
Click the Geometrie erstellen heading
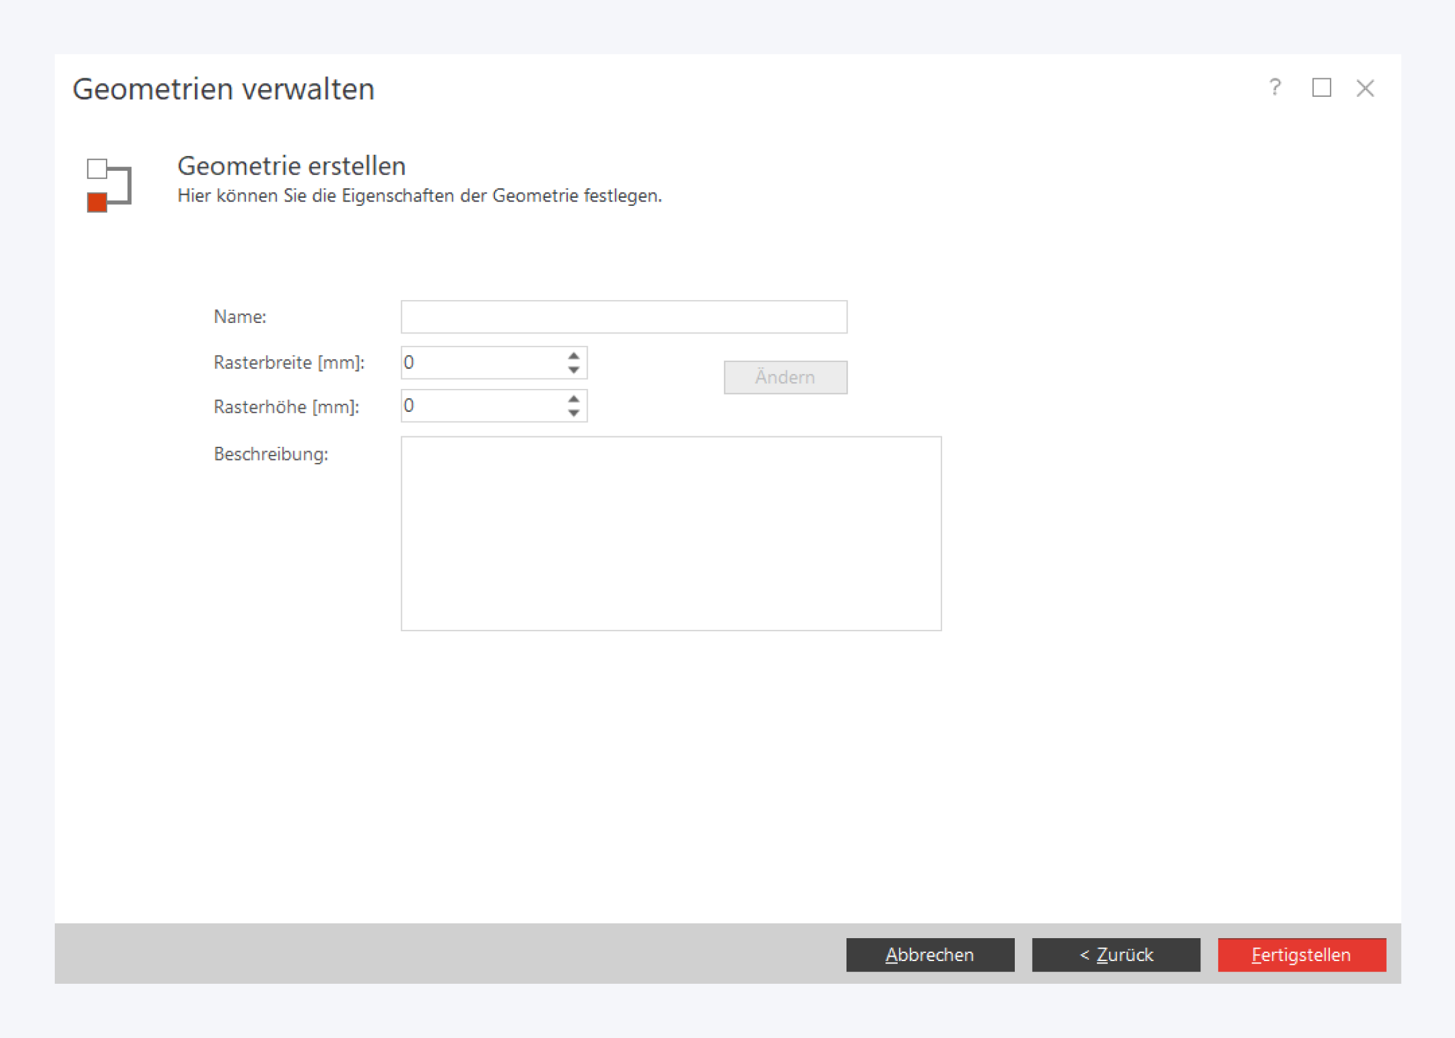292,166
